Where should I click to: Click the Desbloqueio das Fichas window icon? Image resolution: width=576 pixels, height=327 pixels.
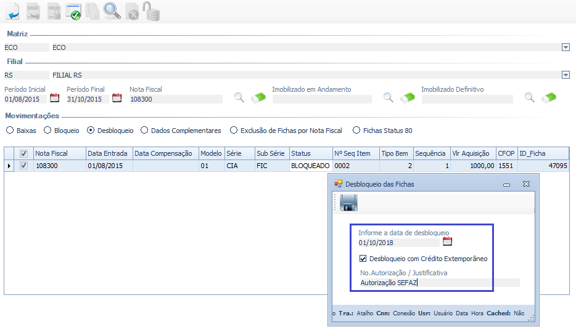[x=339, y=184]
